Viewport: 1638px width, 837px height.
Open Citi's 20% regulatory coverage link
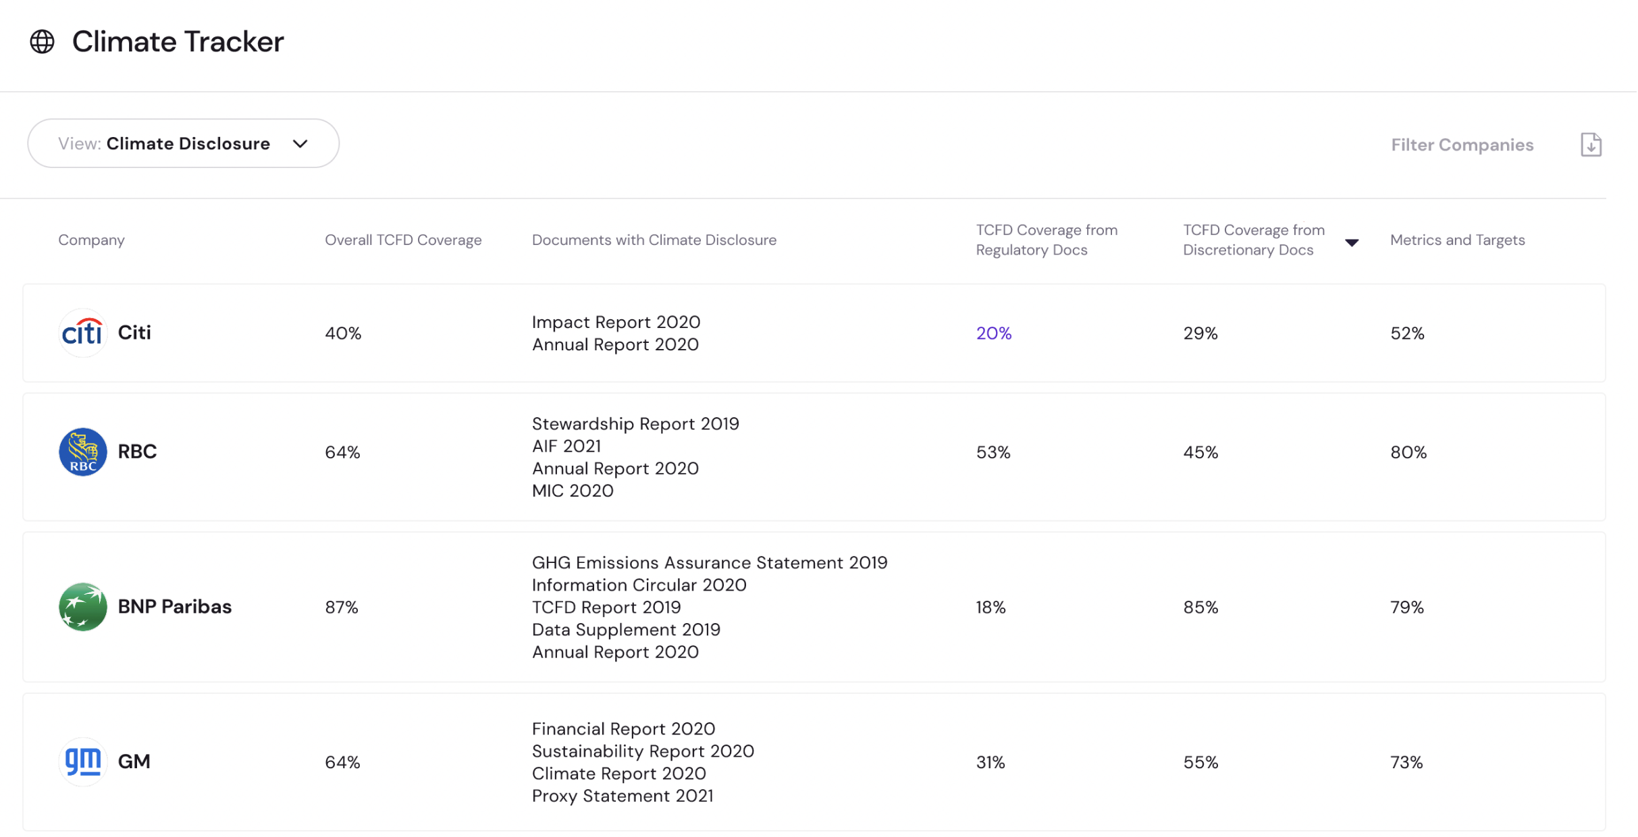click(993, 333)
